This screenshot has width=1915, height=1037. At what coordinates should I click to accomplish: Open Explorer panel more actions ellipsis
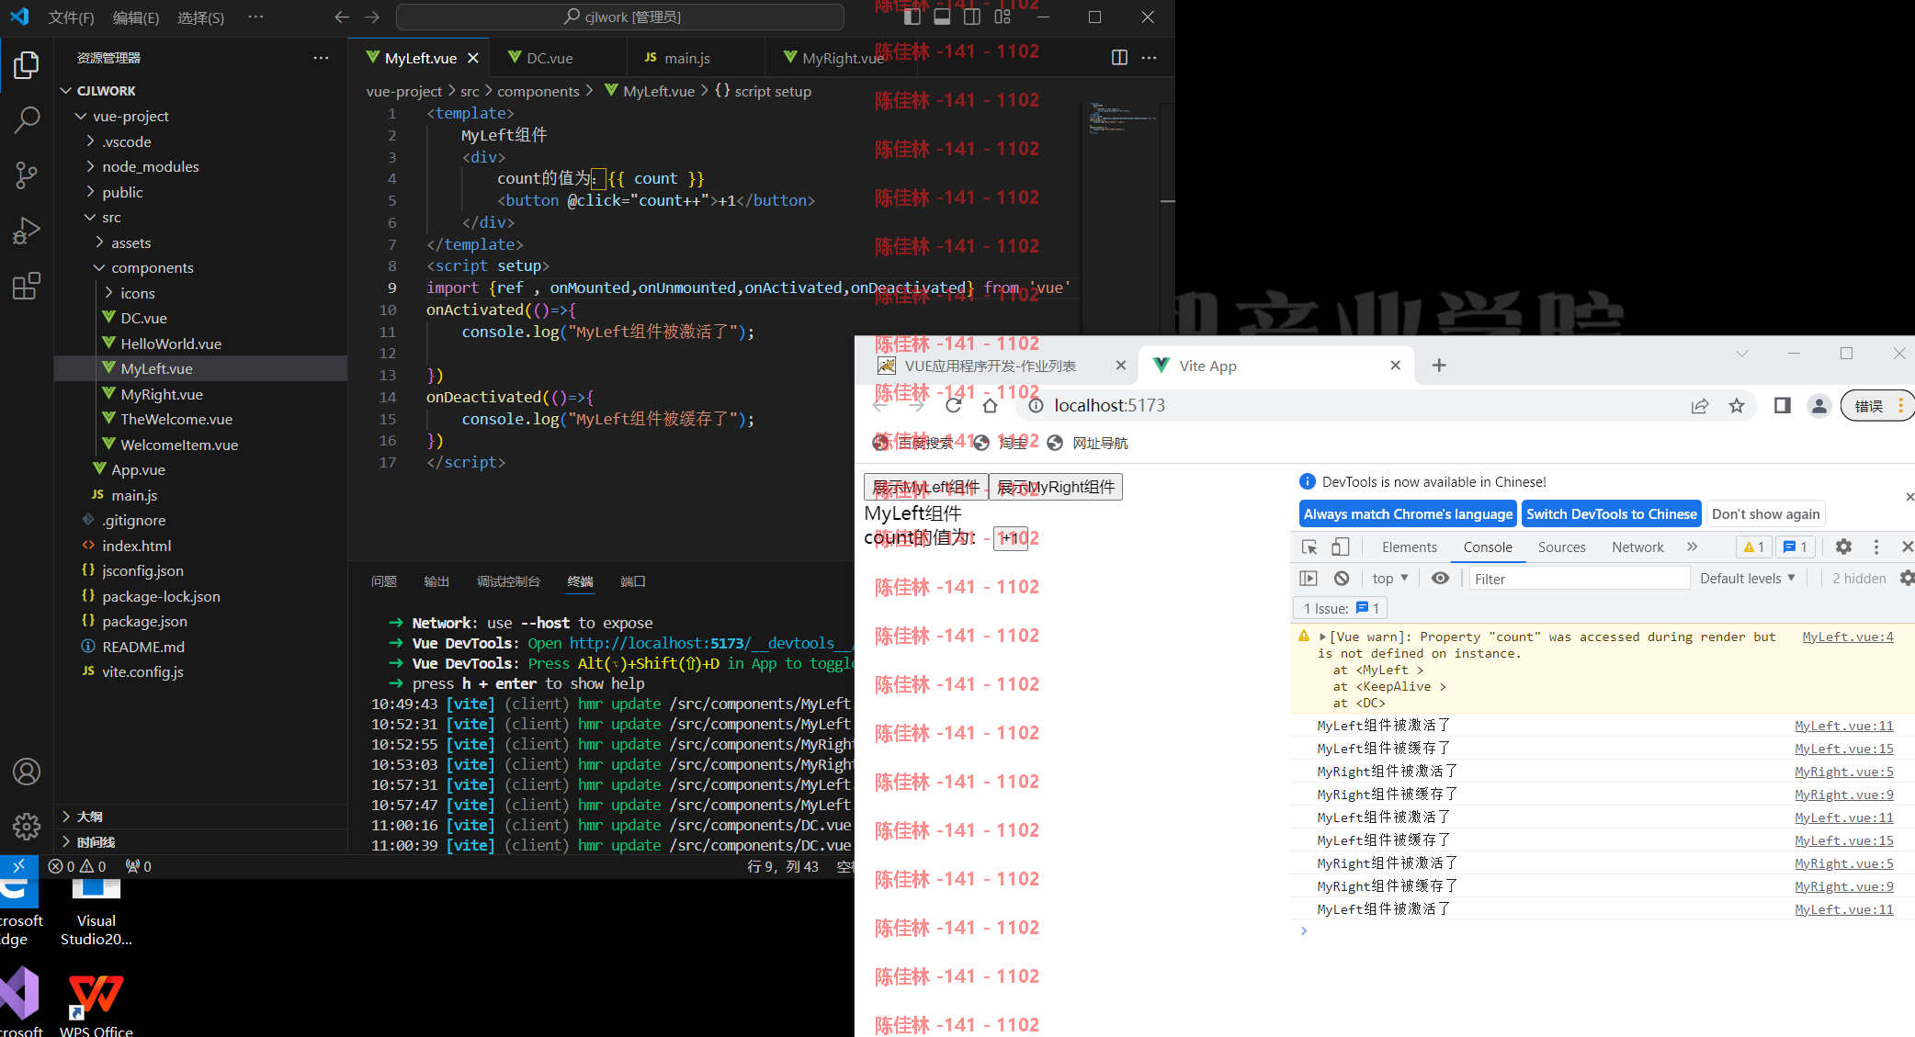[x=321, y=58]
